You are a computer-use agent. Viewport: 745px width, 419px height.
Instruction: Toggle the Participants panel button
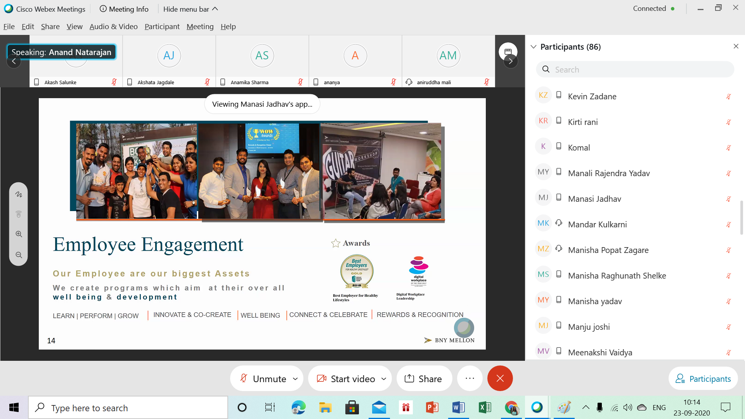(703, 379)
